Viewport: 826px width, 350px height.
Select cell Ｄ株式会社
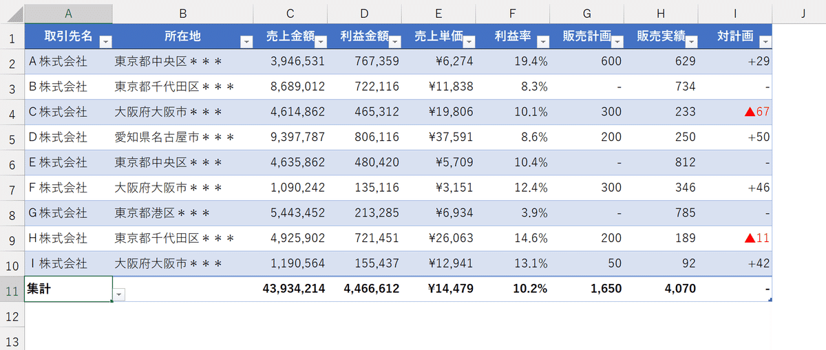click(69, 137)
